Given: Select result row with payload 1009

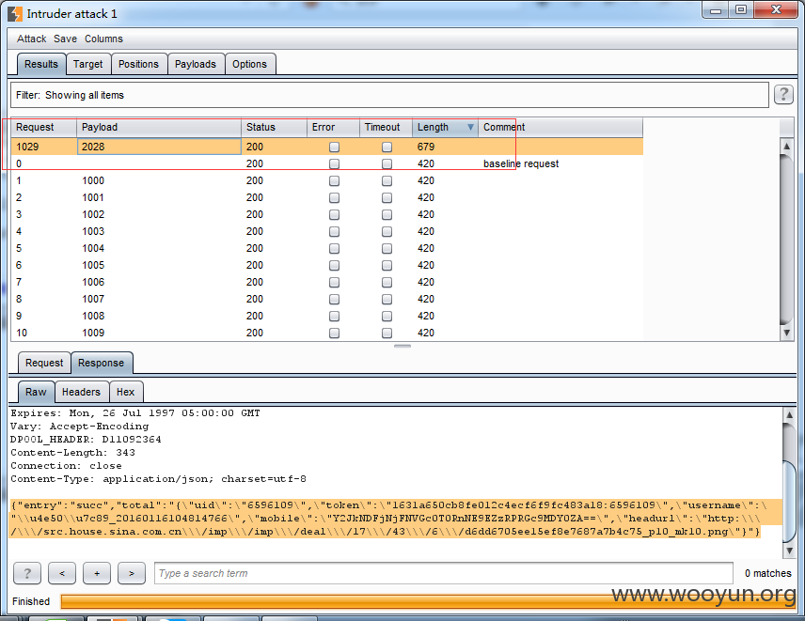Looking at the screenshot, I should 327,333.
